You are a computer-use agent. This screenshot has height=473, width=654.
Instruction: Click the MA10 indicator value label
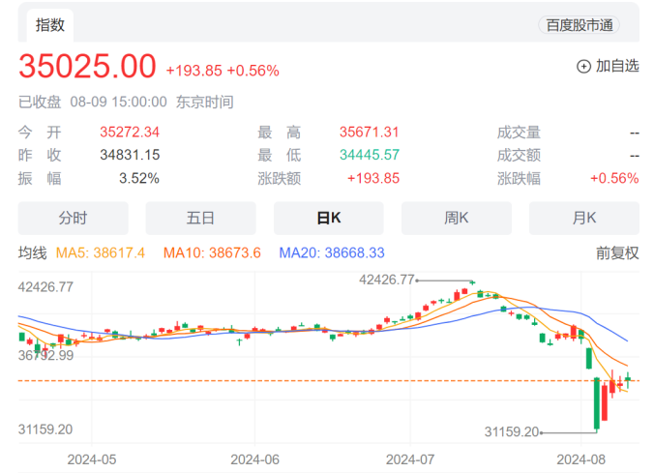212,252
